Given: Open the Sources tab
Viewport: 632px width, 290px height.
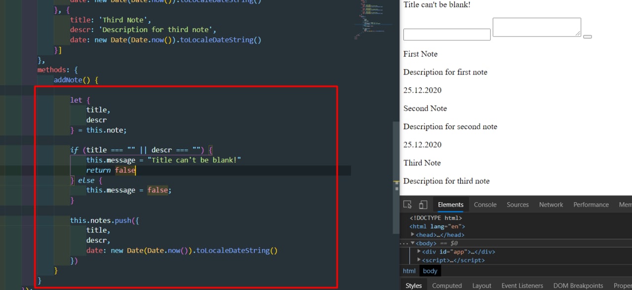Looking at the screenshot, I should pyautogui.click(x=517, y=205).
